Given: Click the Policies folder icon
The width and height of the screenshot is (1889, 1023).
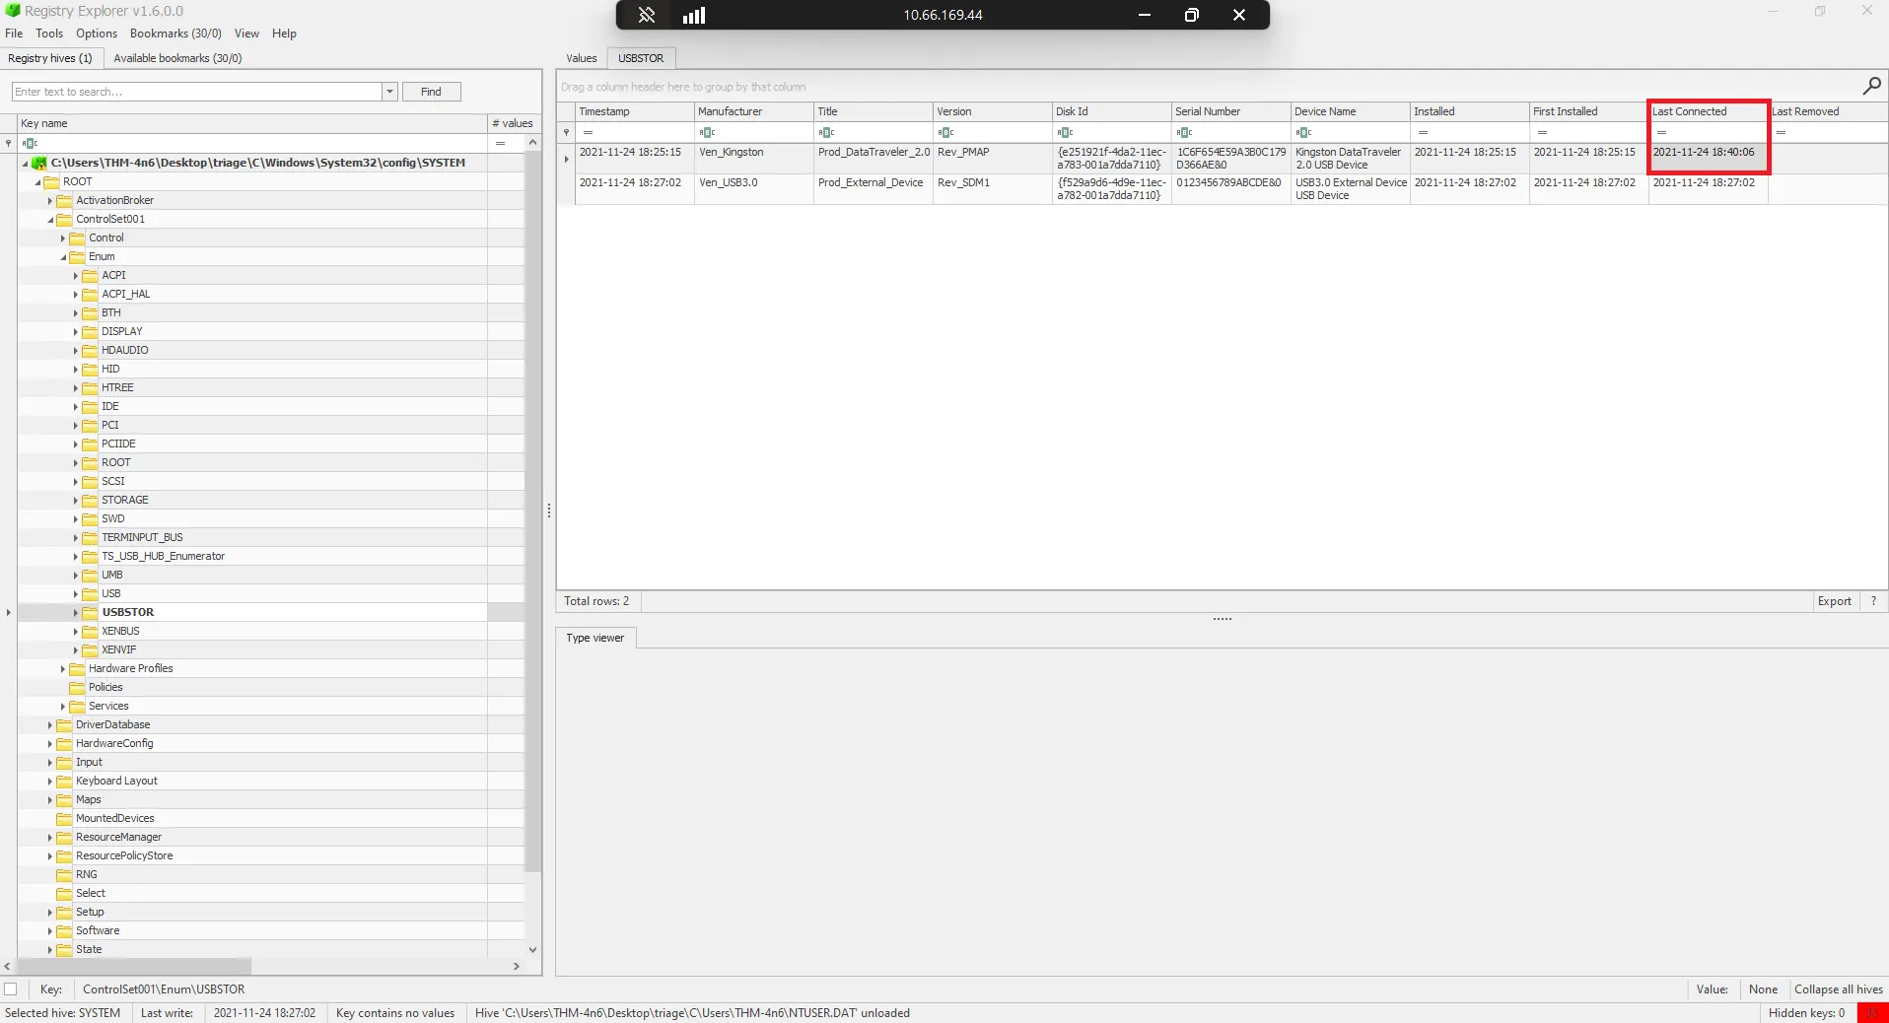Looking at the screenshot, I should 78,687.
